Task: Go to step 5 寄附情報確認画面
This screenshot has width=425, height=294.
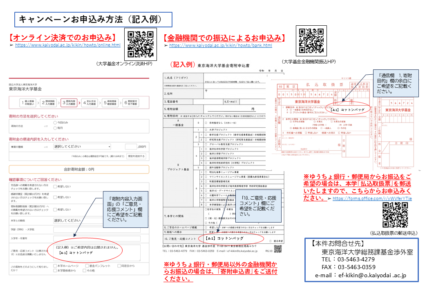Action: pyautogui.click(x=110, y=103)
